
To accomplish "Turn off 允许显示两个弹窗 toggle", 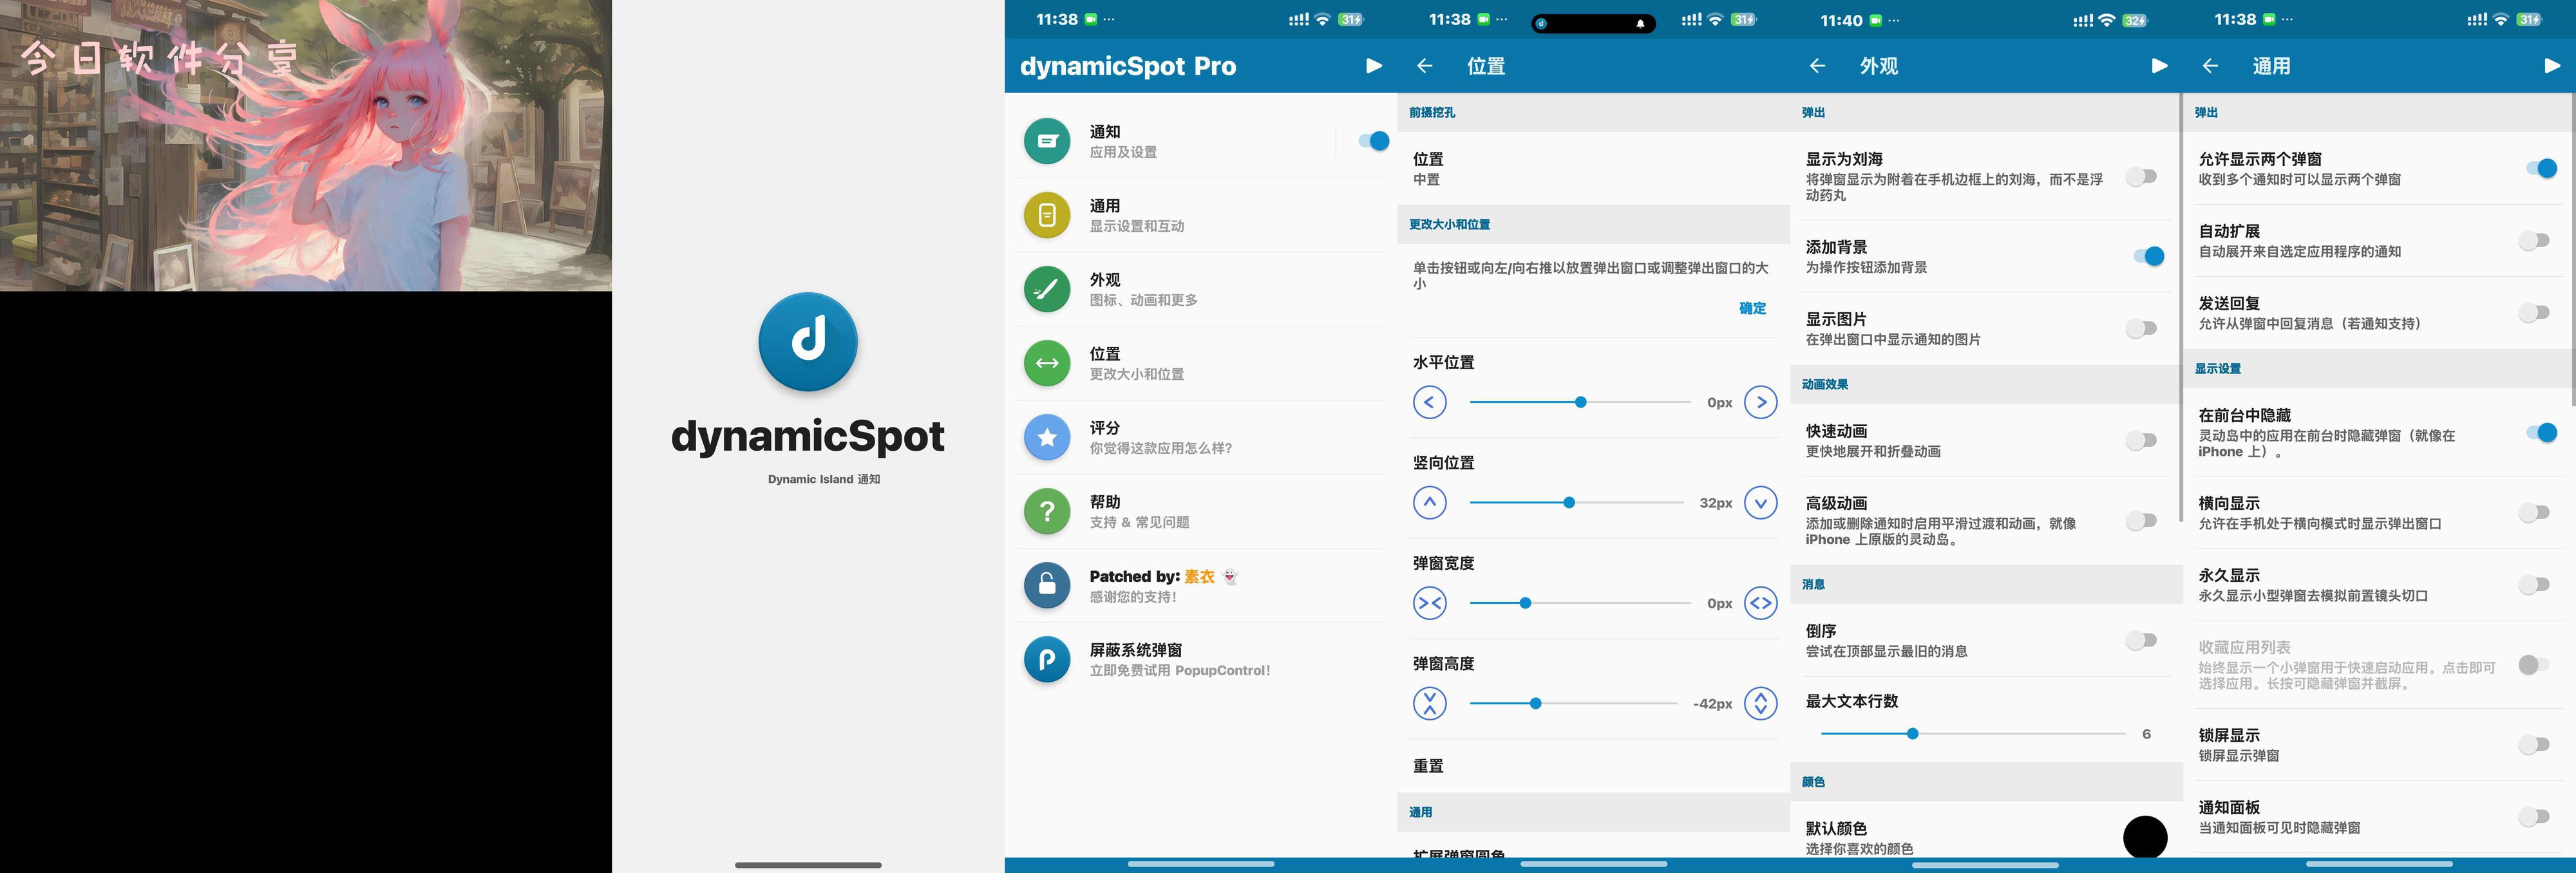I will 2540,168.
